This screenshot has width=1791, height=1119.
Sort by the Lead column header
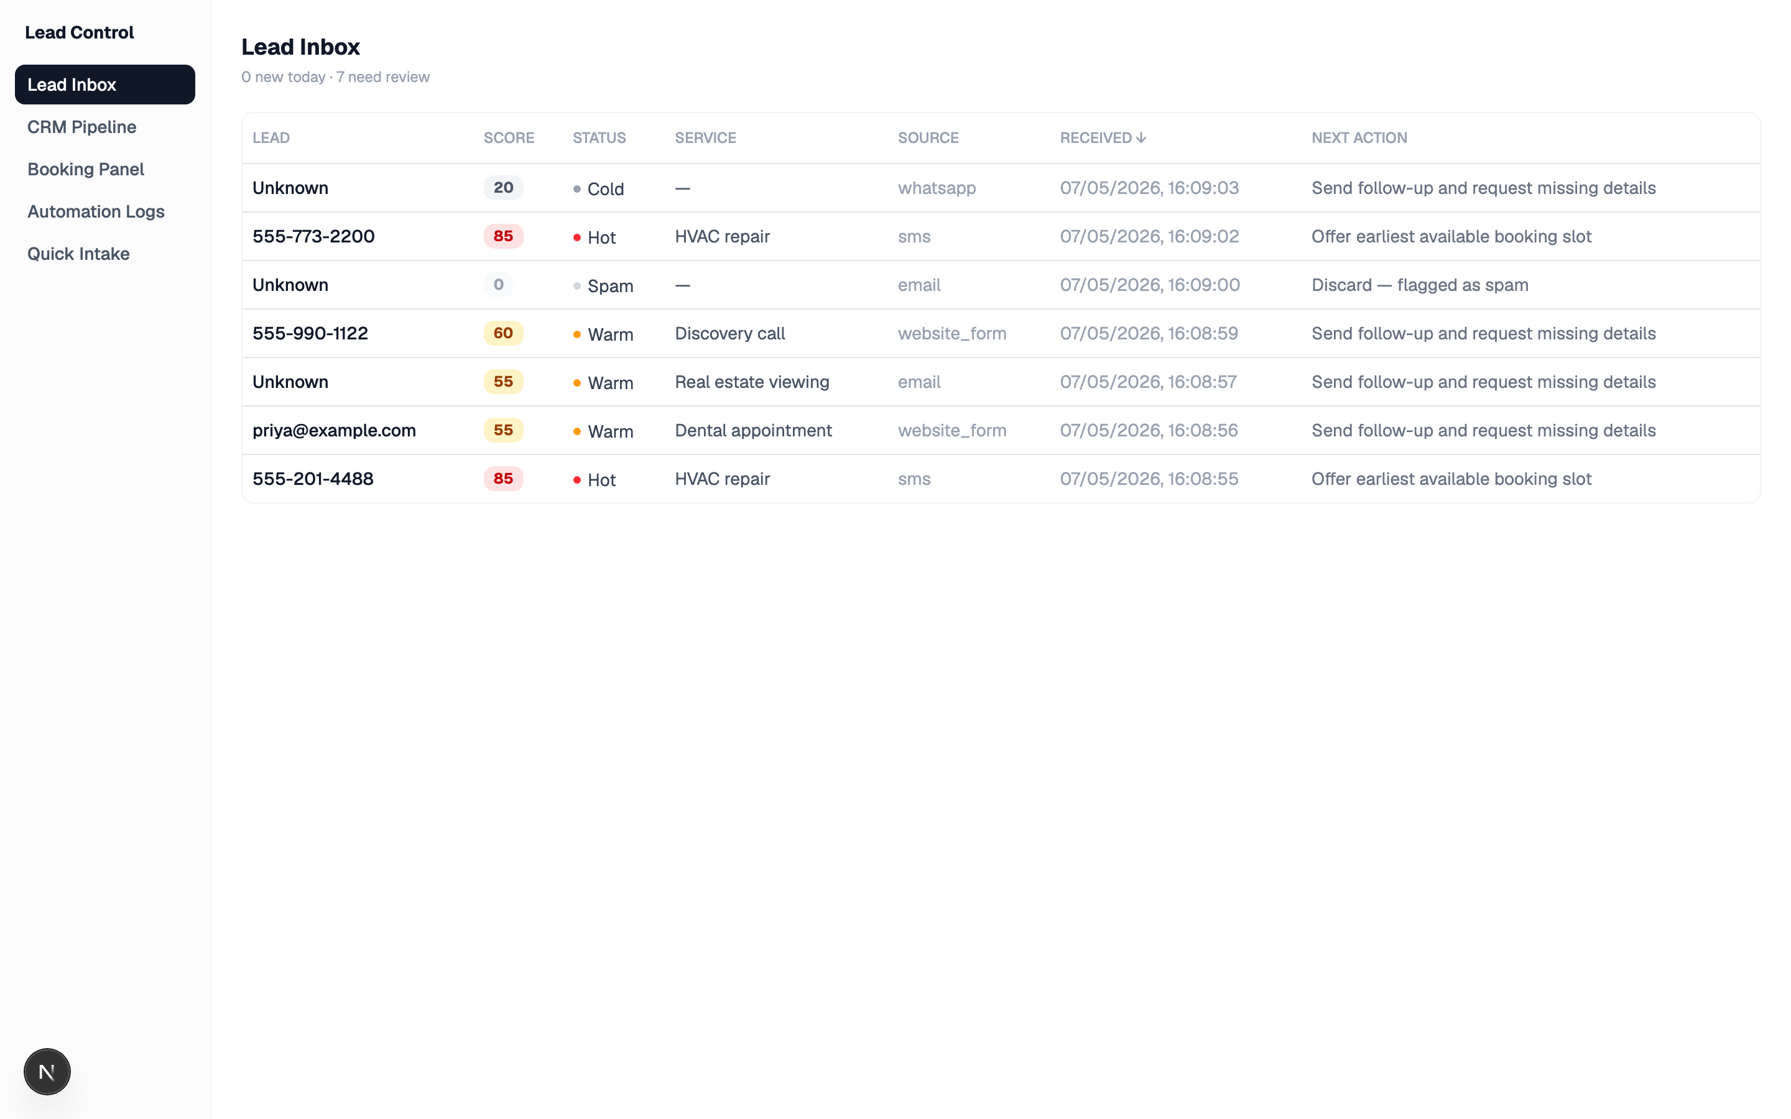click(271, 137)
